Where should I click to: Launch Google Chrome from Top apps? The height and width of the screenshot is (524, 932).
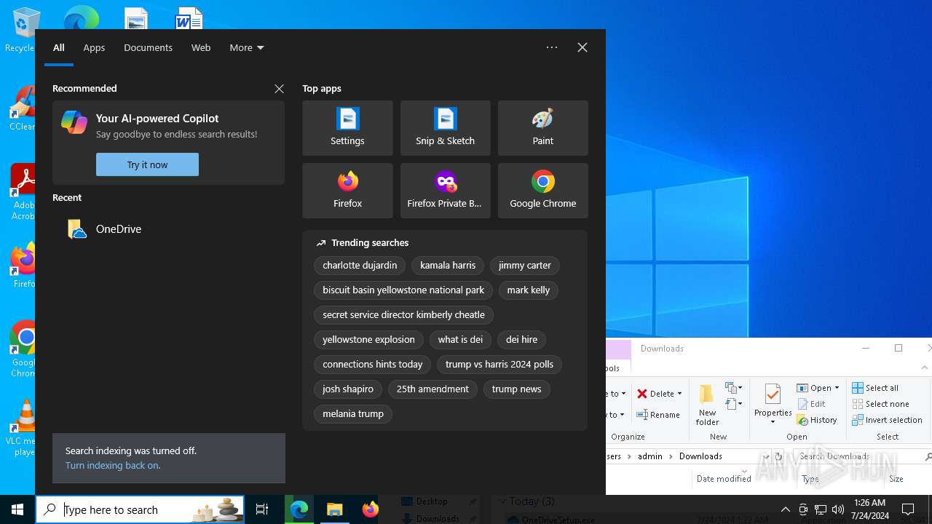click(542, 191)
